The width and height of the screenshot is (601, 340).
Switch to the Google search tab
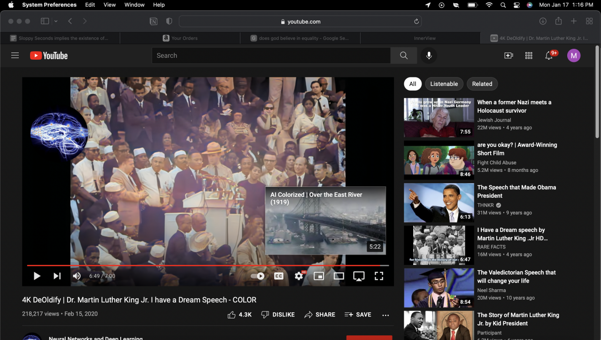300,38
